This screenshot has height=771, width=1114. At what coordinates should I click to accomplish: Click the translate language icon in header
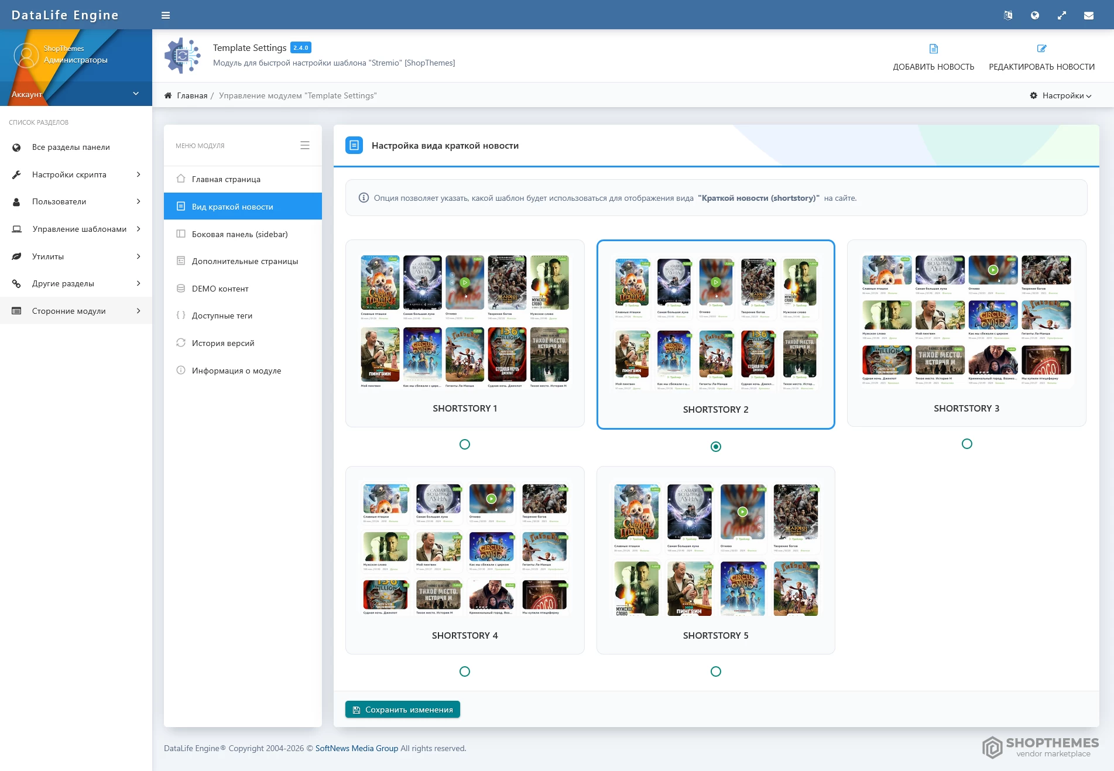[1007, 15]
